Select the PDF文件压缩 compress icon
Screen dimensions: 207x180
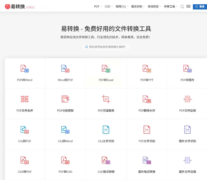(187, 99)
